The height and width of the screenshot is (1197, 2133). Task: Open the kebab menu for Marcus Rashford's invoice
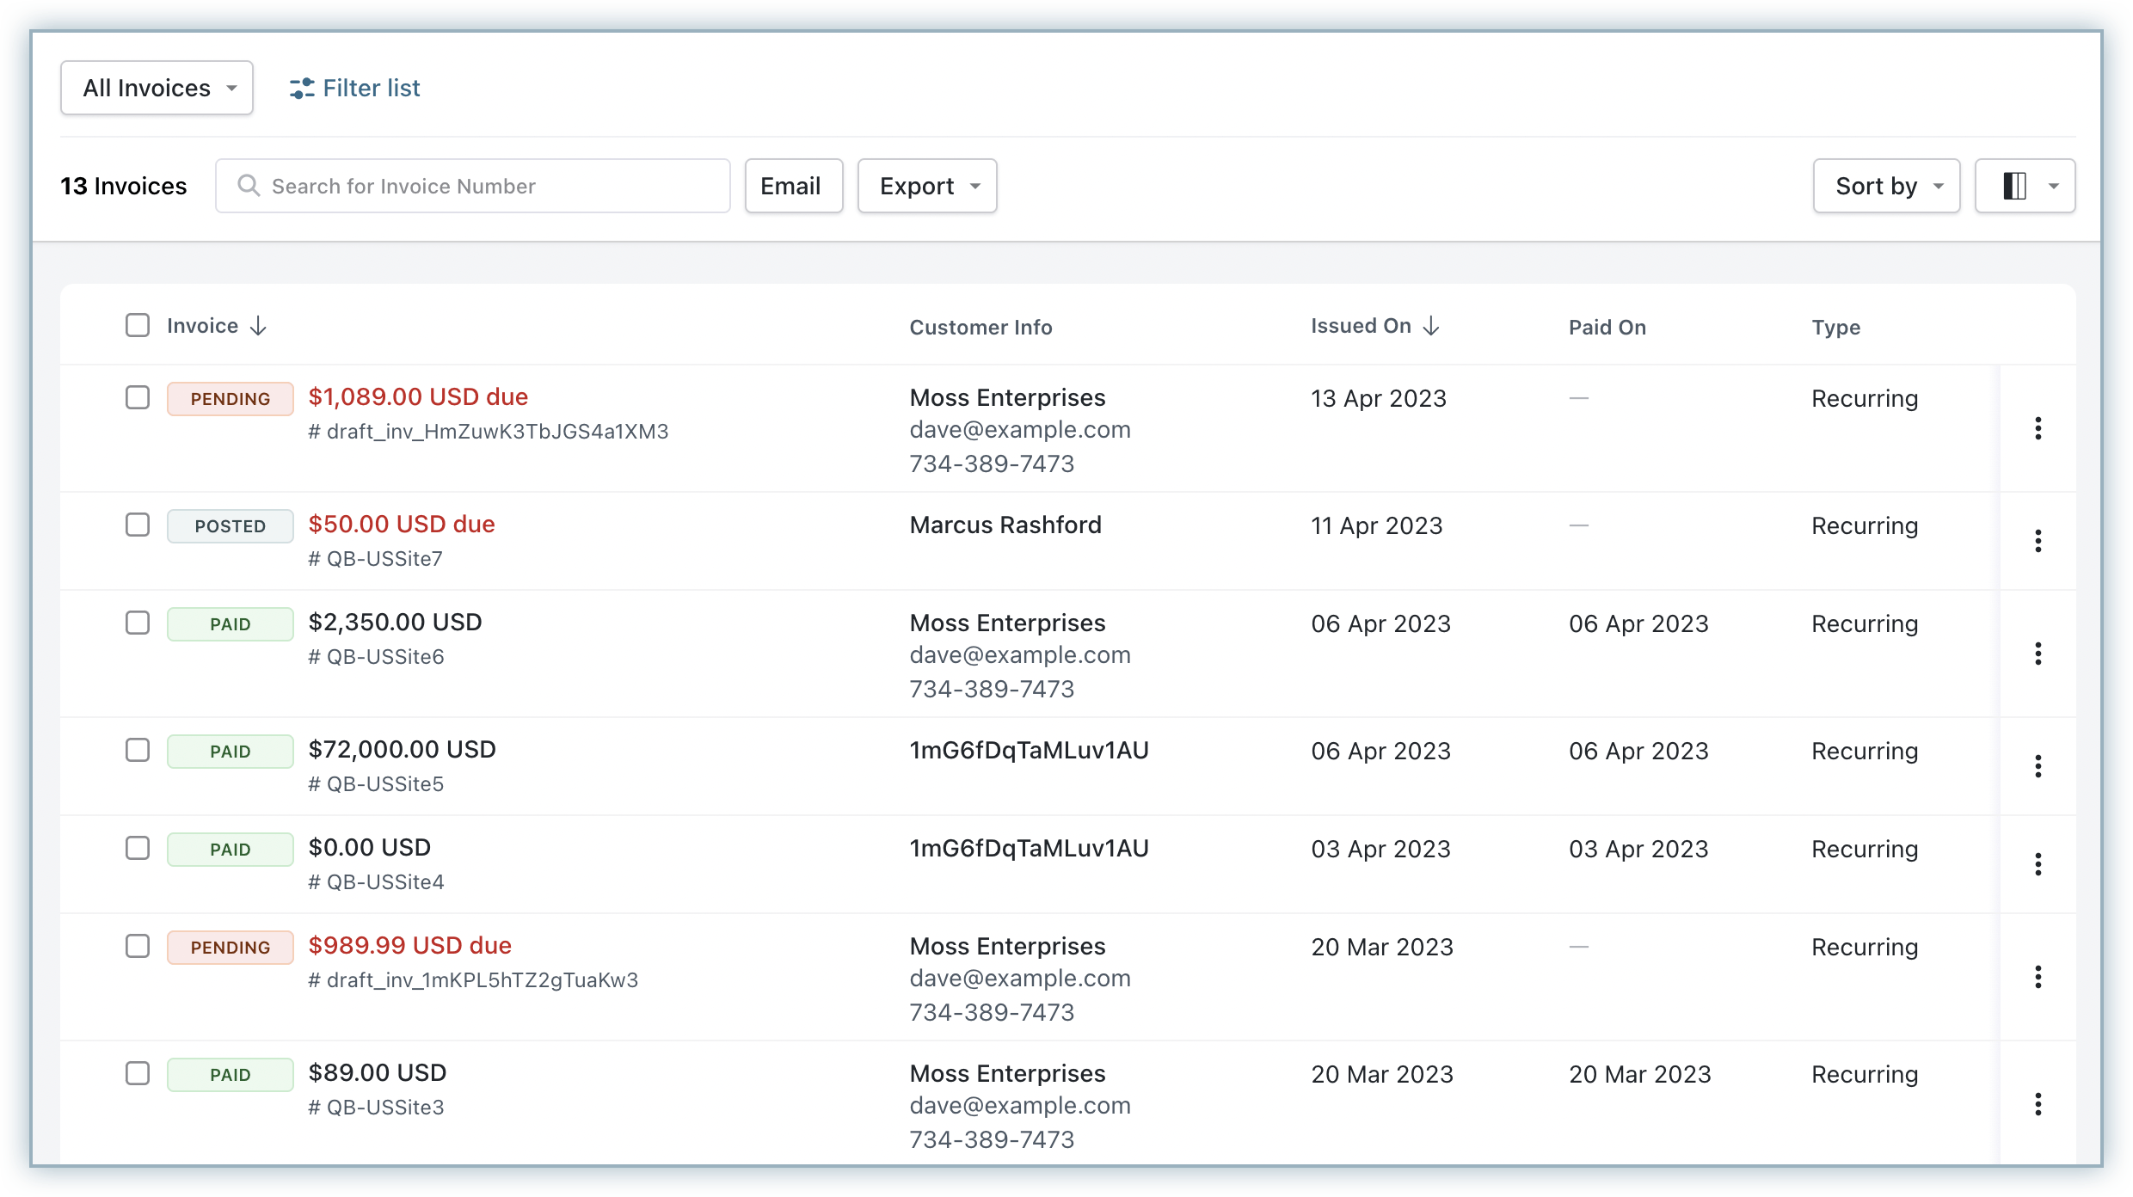[2039, 540]
